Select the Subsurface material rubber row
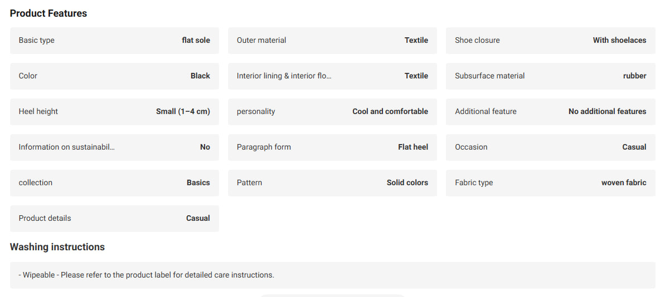Viewport: 665px width, 297px height. (551, 76)
